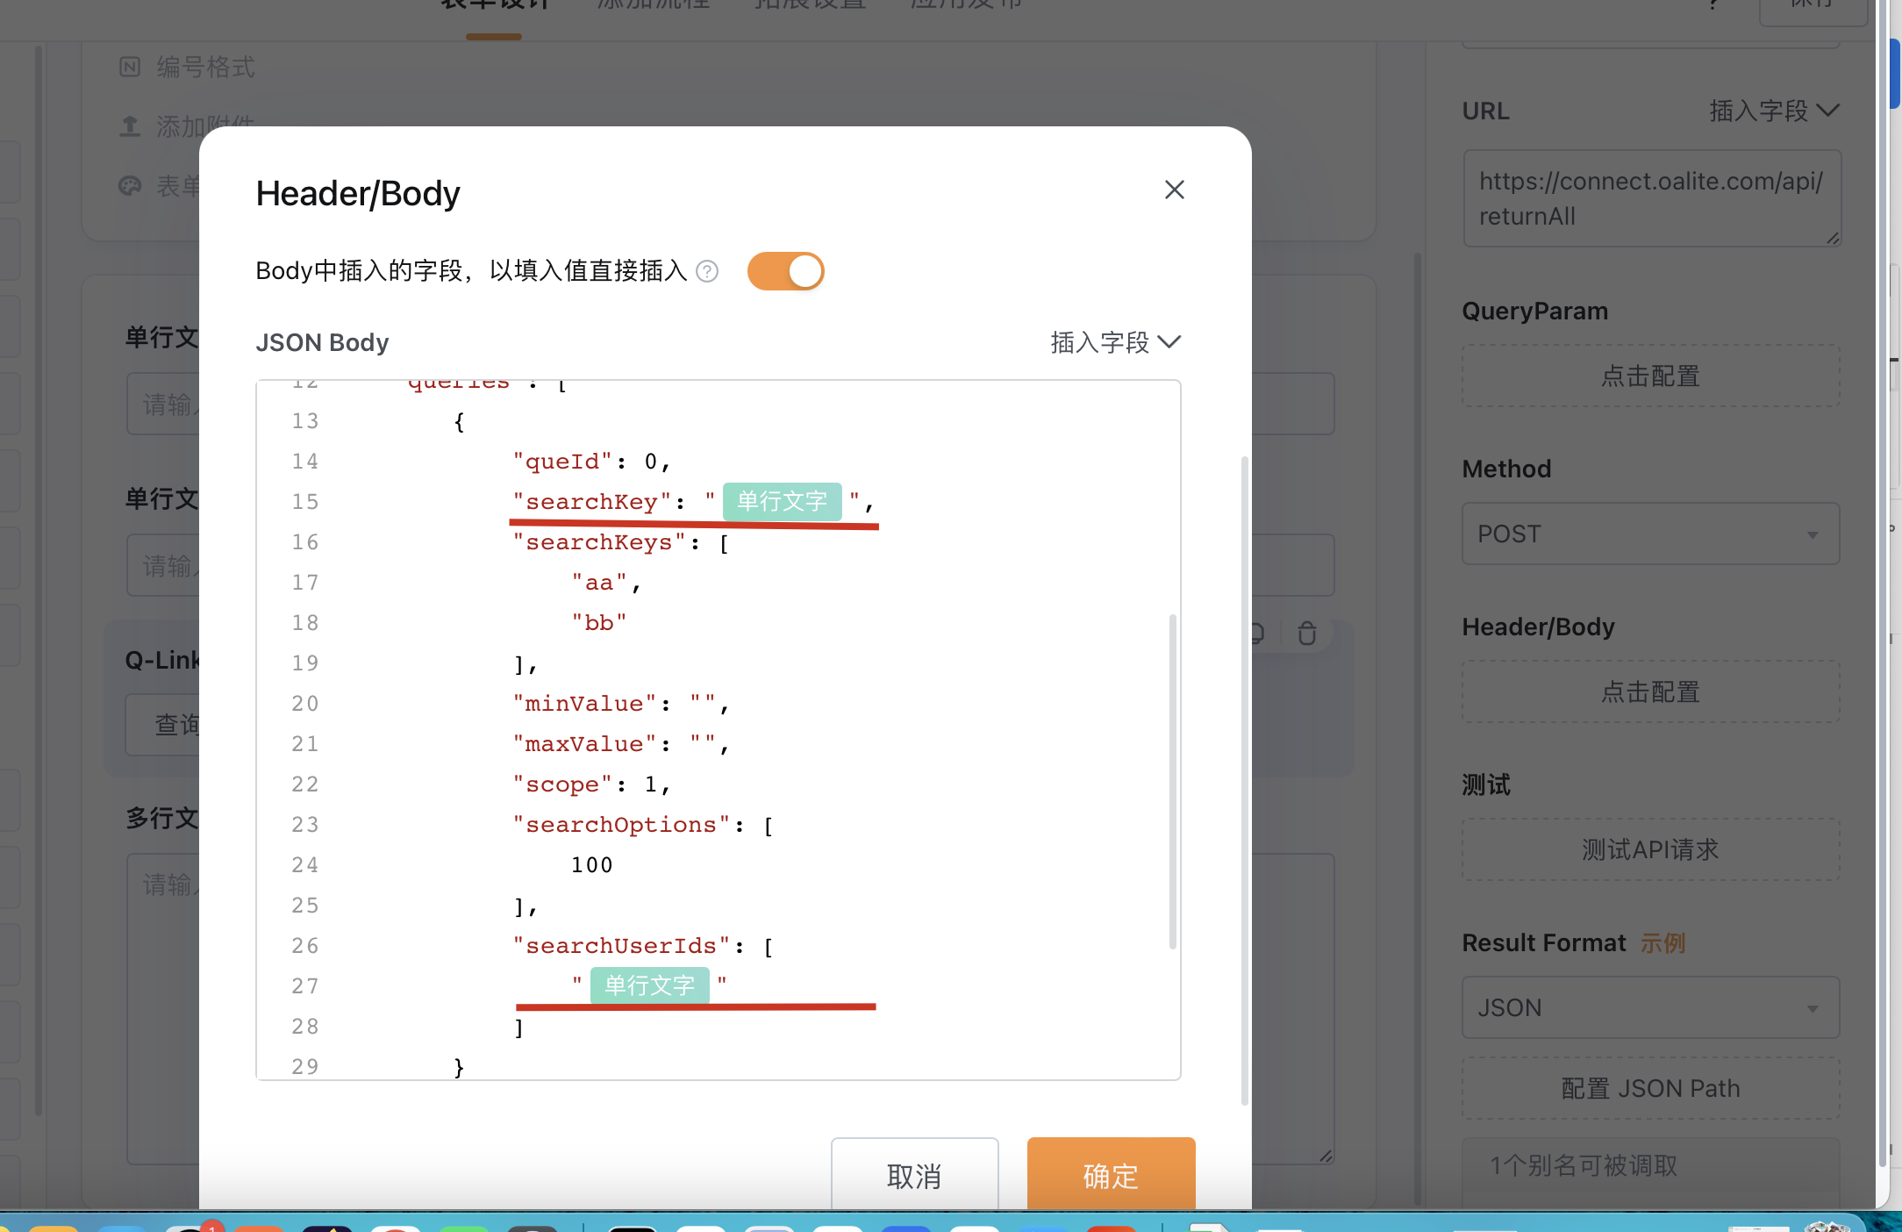This screenshot has height=1232, width=1902.
Task: Click the palette icon in background panel
Action: tap(130, 186)
